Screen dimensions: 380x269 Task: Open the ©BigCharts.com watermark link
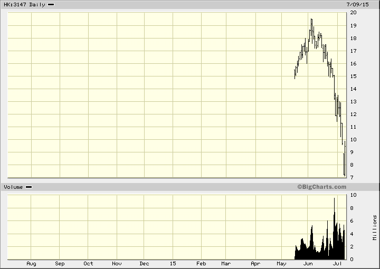(321, 187)
